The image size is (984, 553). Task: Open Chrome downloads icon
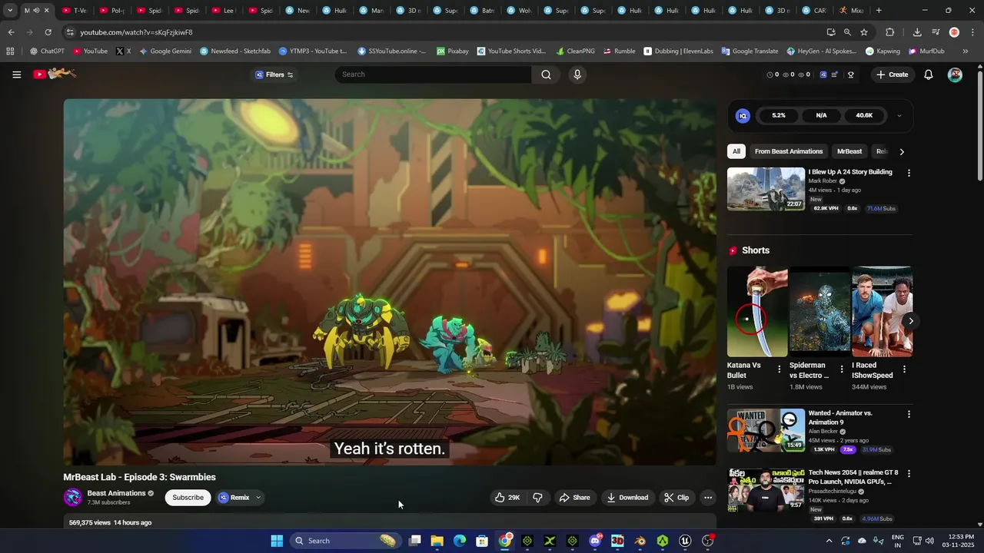(x=917, y=32)
